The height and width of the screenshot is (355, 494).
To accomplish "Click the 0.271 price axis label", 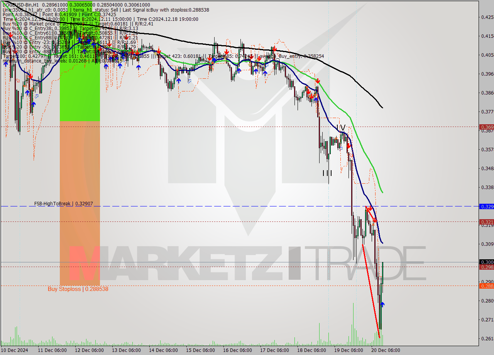I will (487, 319).
